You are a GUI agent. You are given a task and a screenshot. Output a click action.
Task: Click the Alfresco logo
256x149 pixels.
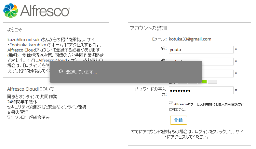[36, 11]
